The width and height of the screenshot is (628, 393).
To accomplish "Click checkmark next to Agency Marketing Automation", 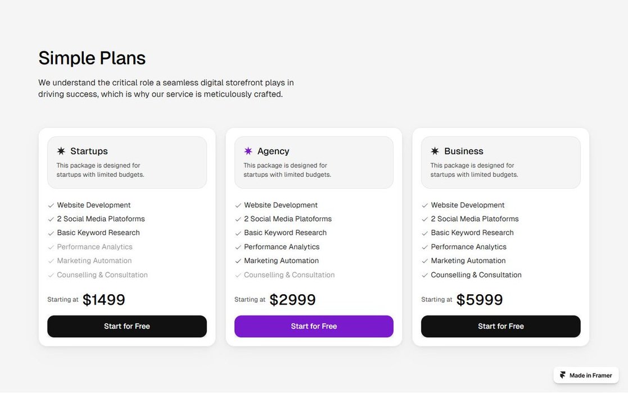I will pyautogui.click(x=238, y=261).
